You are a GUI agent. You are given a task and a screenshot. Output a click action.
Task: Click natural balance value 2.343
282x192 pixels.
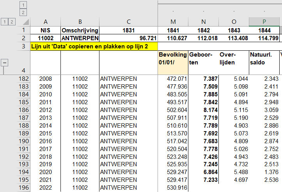pos(264,79)
